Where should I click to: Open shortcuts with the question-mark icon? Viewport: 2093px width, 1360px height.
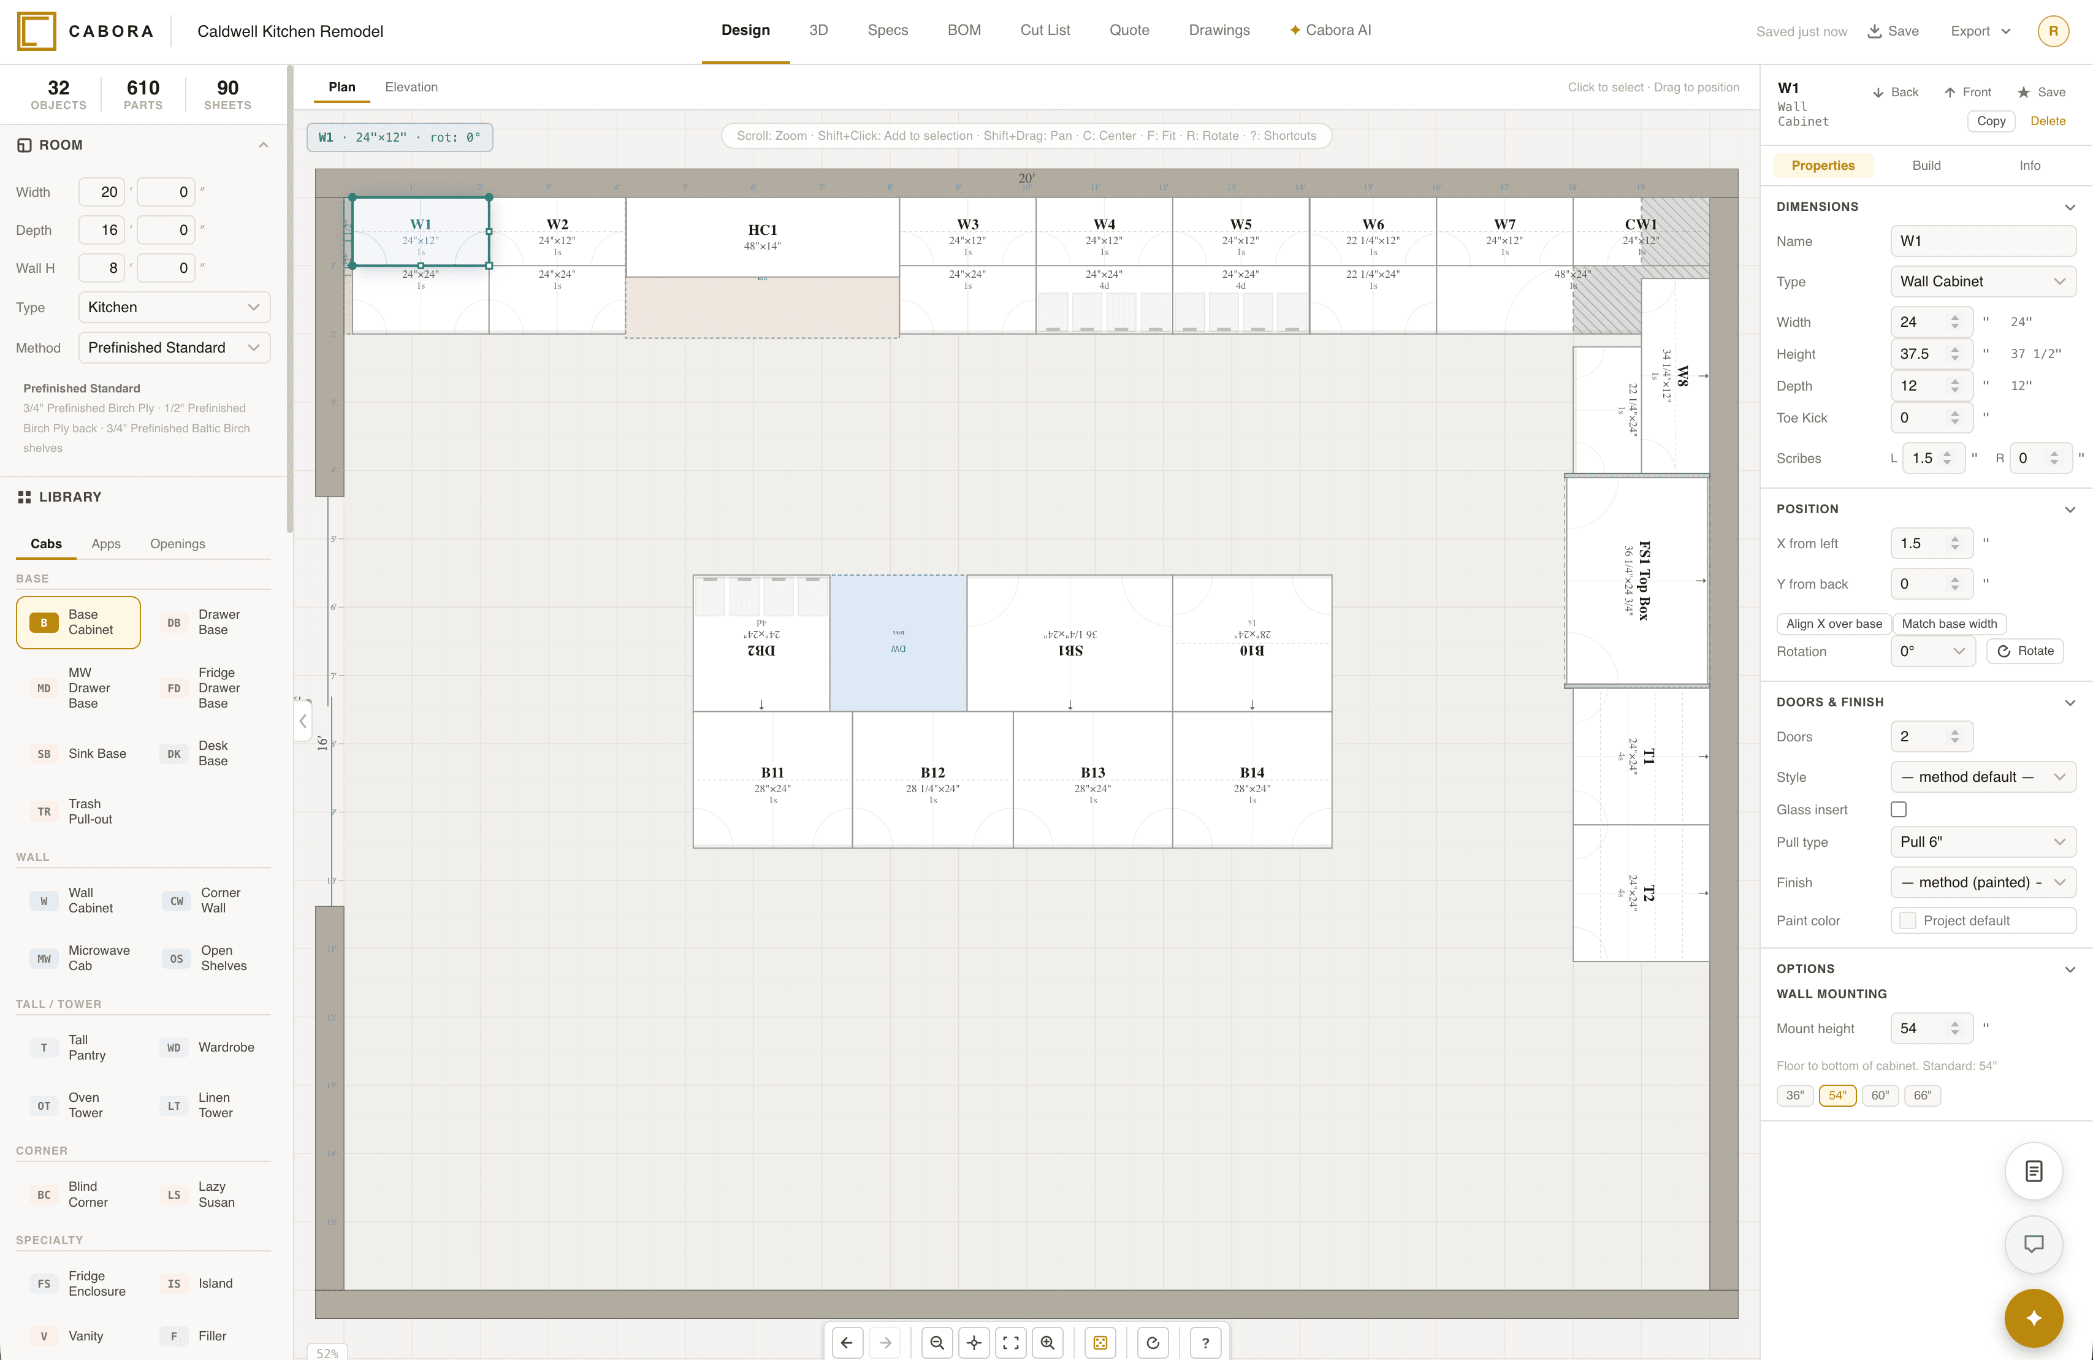tap(1206, 1342)
